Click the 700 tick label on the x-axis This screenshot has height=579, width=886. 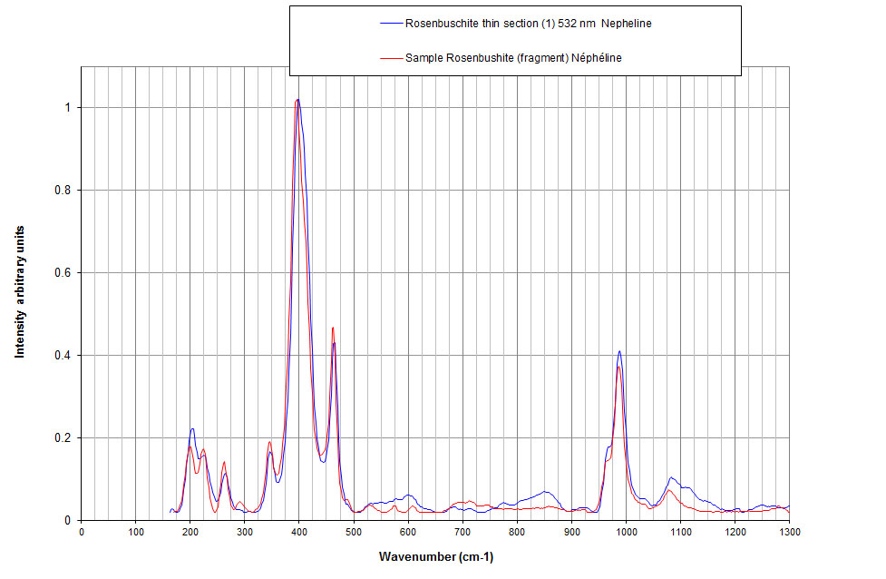click(x=462, y=533)
